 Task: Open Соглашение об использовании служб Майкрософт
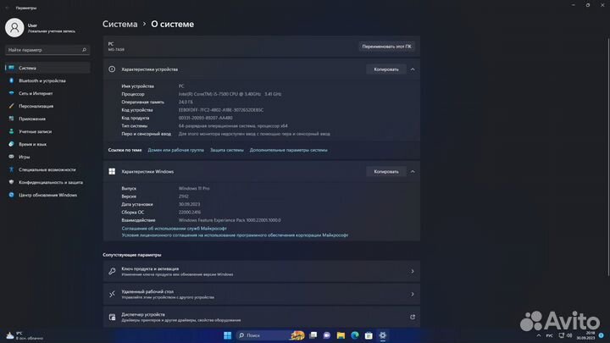click(x=175, y=229)
